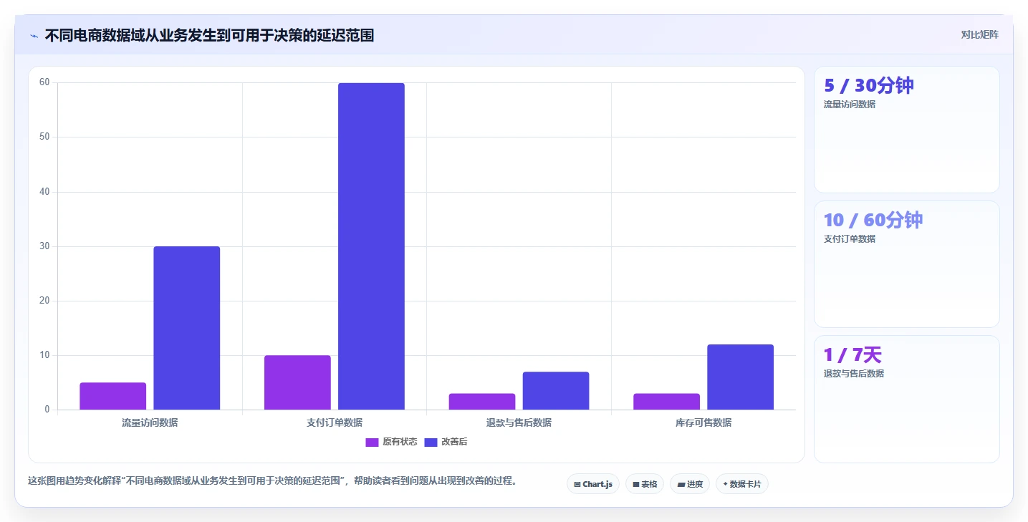Click the 支付订单数据 x-axis label
Viewport: 1028px width, 522px height.
click(335, 422)
